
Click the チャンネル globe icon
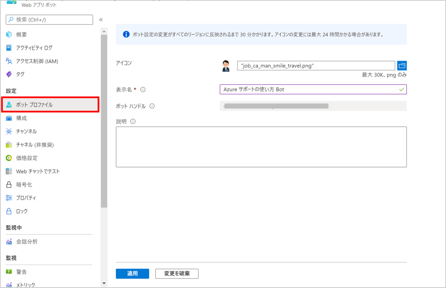point(9,132)
